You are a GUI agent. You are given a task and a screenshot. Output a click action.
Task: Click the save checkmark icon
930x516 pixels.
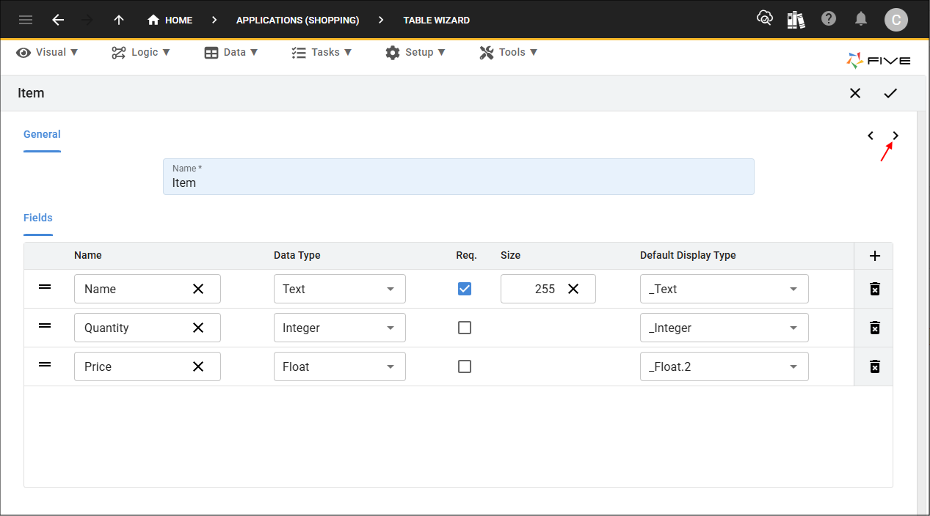890,93
